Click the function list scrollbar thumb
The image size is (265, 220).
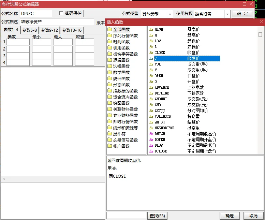tap(260, 35)
